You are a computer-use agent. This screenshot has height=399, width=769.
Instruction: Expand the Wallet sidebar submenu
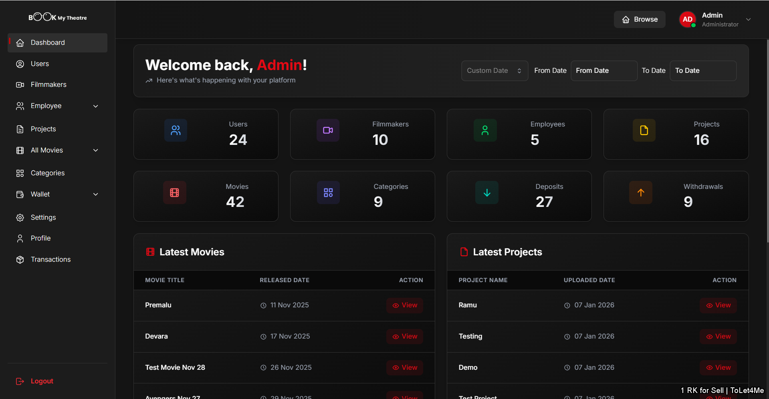click(95, 194)
